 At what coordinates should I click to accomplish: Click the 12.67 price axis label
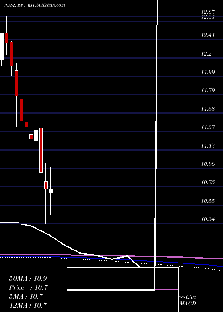click(208, 12)
